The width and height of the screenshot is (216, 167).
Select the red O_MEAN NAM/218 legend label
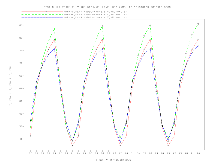[x=95, y=11]
